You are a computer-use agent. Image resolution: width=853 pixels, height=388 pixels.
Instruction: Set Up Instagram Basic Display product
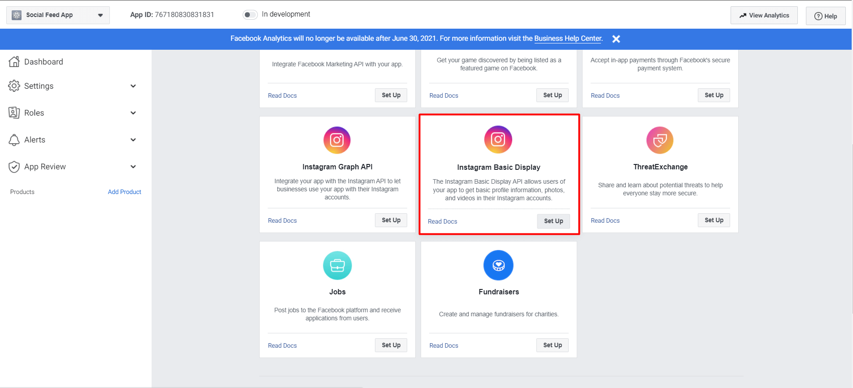(553, 221)
